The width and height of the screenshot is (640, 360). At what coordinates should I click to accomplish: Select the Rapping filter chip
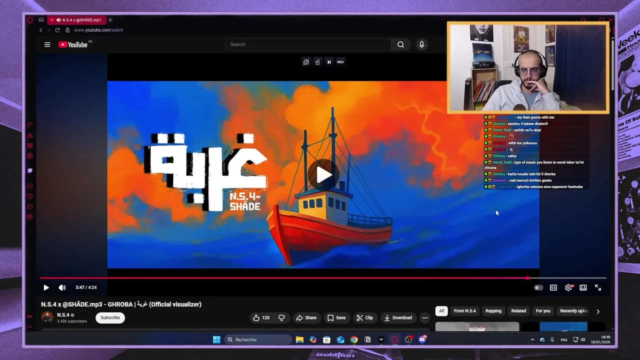pyautogui.click(x=493, y=311)
